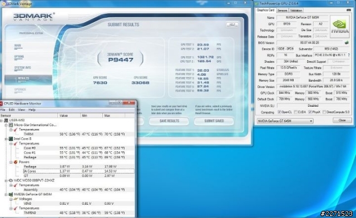Click the SAVE RESULTS button

[169, 121]
